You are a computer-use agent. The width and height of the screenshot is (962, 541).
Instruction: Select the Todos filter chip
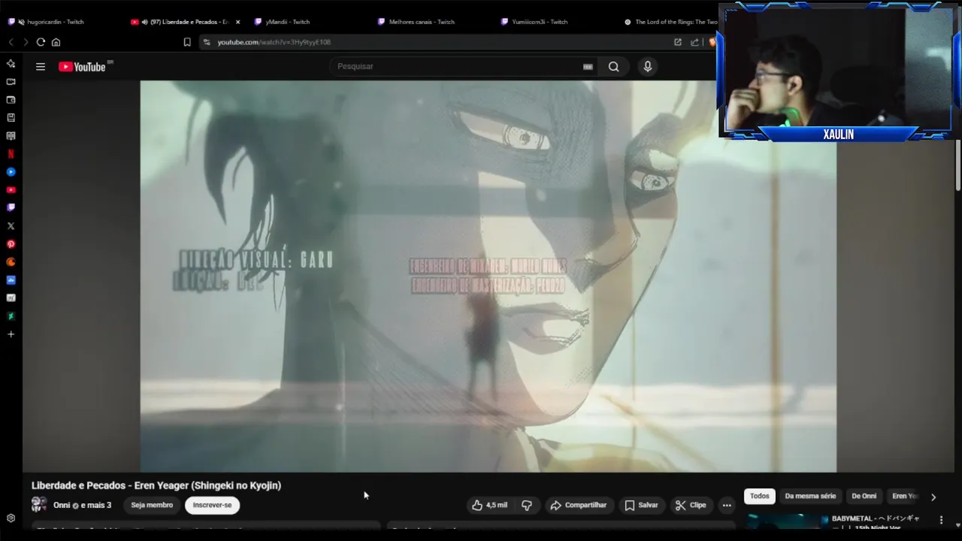pyautogui.click(x=760, y=496)
